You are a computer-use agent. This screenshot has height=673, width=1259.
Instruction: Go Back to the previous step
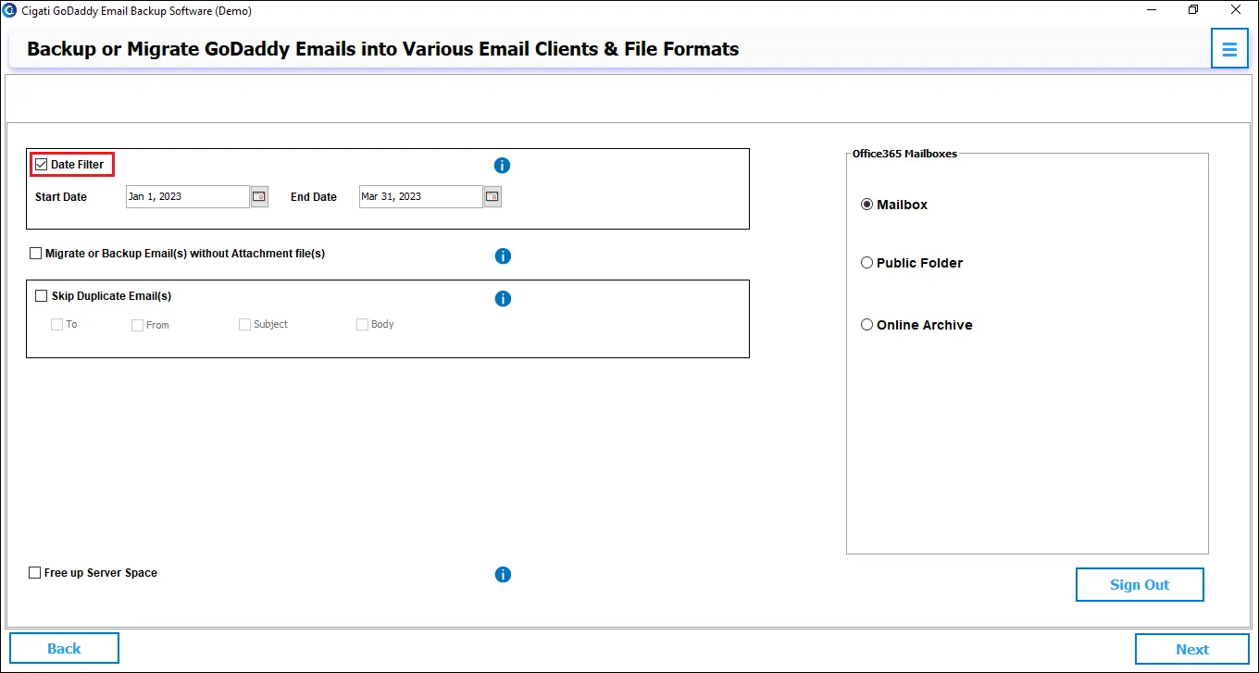pyautogui.click(x=64, y=648)
